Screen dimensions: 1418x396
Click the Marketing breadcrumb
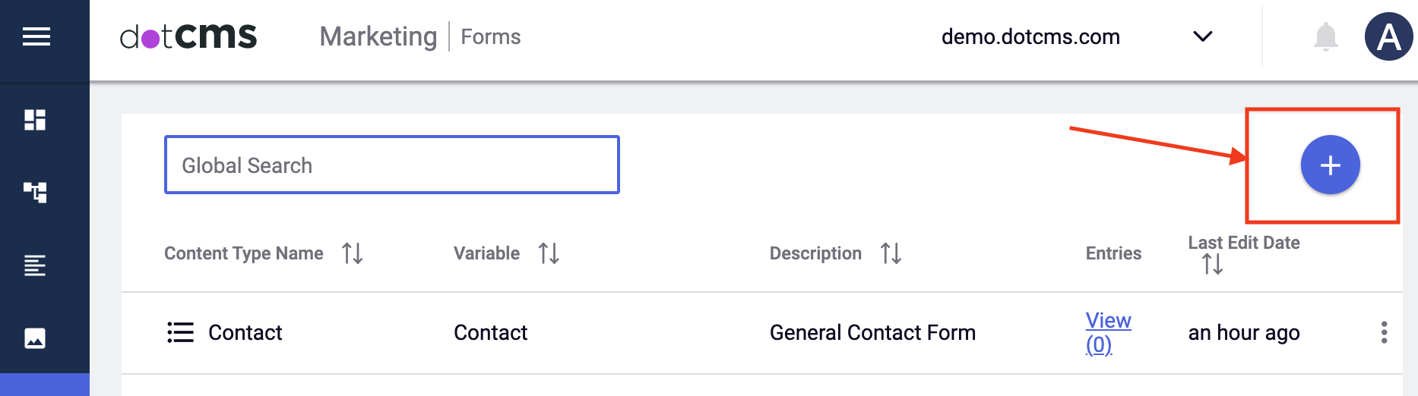[378, 36]
